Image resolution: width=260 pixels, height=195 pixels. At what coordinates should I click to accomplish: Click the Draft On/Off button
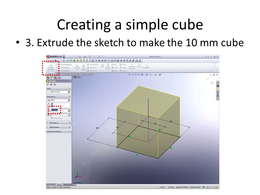[48, 115]
